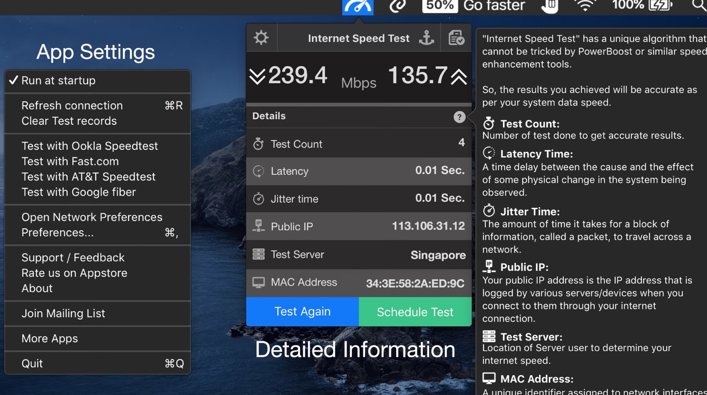Click the question mark help icon in Details

459,117
